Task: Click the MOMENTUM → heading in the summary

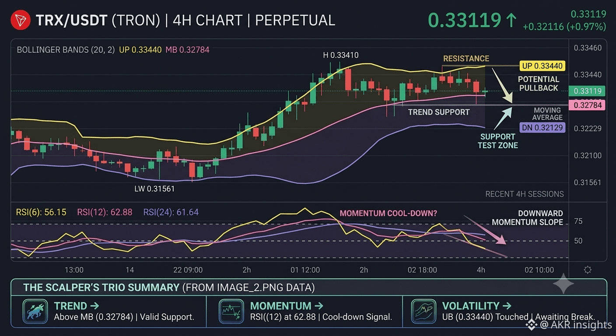Action: point(287,306)
